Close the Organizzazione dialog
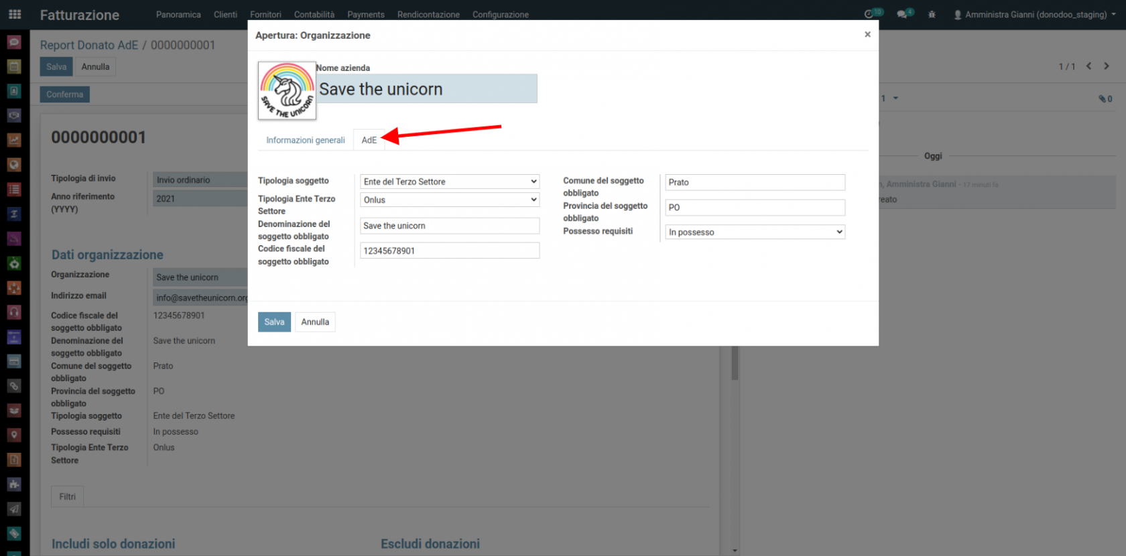Screen dimensions: 1126x556 867,34
